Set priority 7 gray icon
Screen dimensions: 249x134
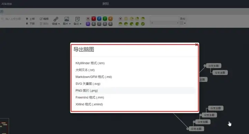click(x=99, y=24)
